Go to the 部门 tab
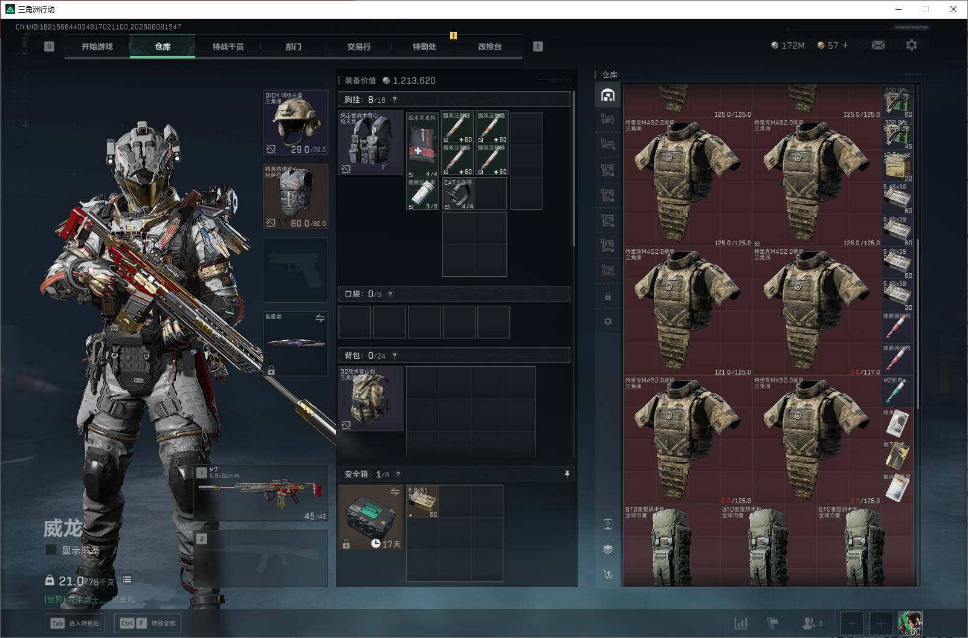968x638 pixels. [x=293, y=47]
